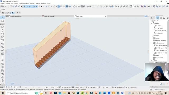Select '1. 1er étage' in Navigator tree

(159, 28)
